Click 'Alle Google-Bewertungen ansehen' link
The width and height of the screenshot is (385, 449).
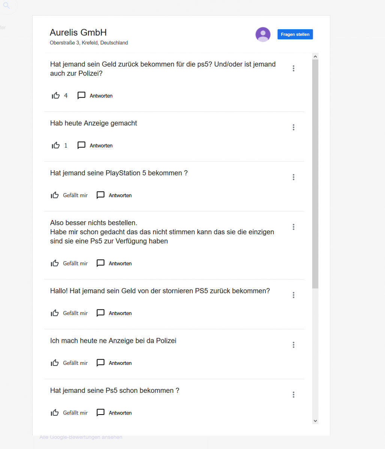[81, 437]
